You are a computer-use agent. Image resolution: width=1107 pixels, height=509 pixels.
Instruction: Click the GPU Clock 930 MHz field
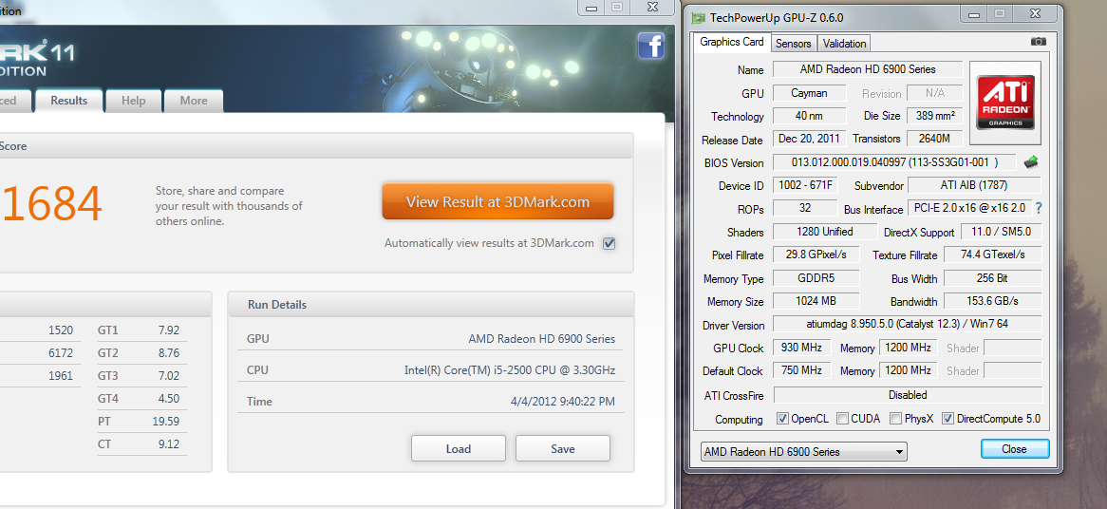[x=802, y=348]
